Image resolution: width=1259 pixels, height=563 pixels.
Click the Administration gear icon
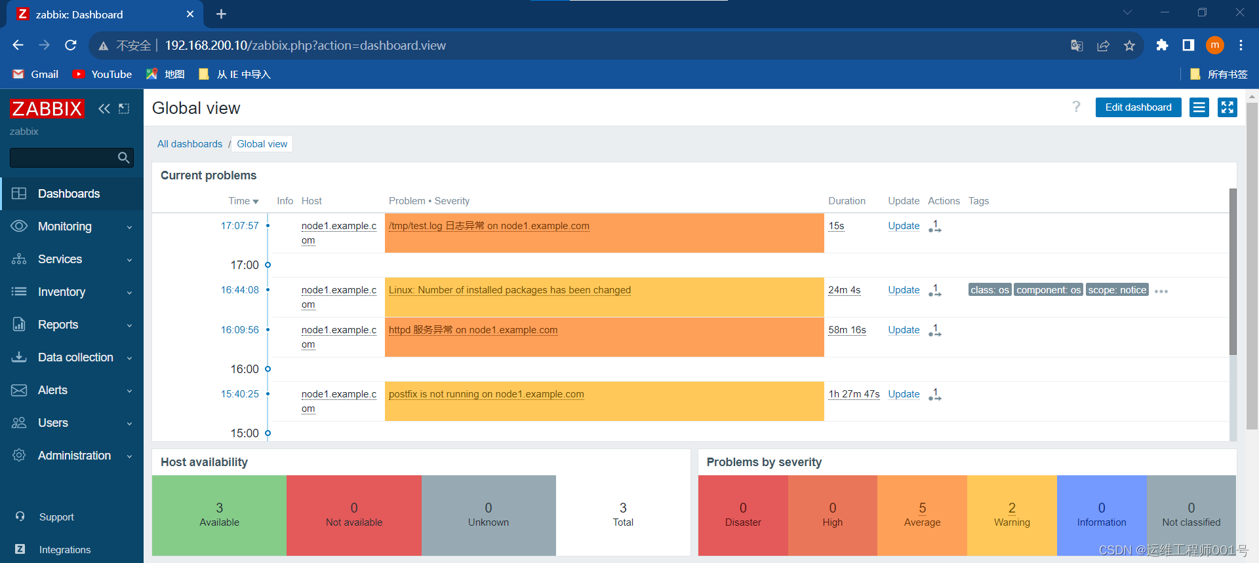19,456
